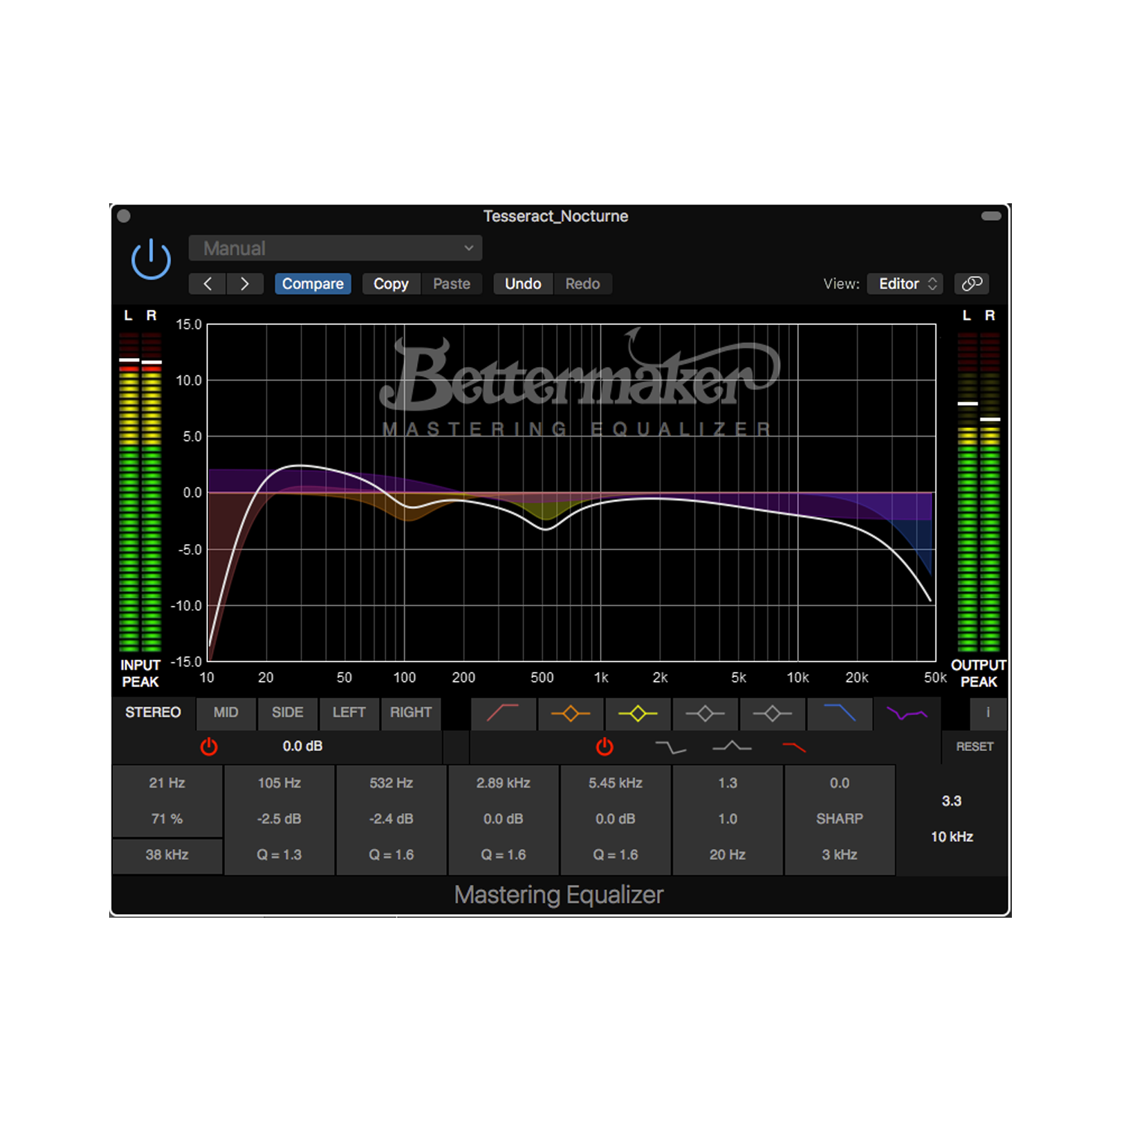Toggle the stereo section power button
Image resolution: width=1121 pixels, height=1121 pixels.
click(x=209, y=746)
